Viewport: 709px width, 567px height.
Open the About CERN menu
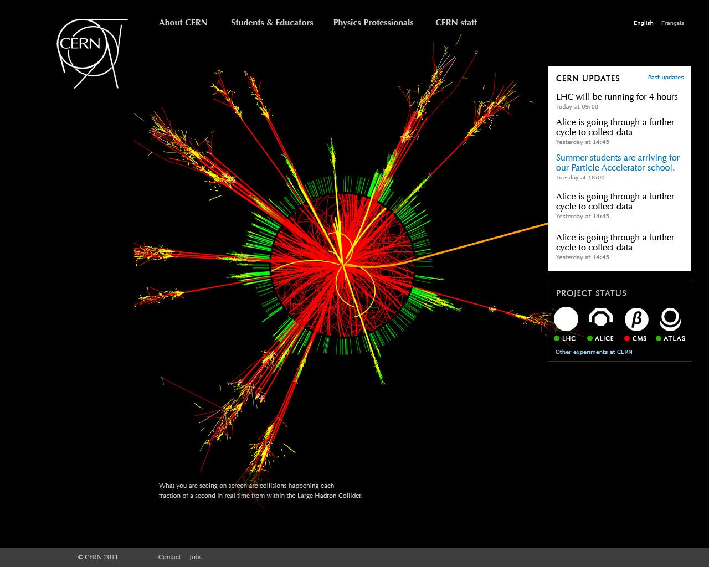pyautogui.click(x=183, y=23)
